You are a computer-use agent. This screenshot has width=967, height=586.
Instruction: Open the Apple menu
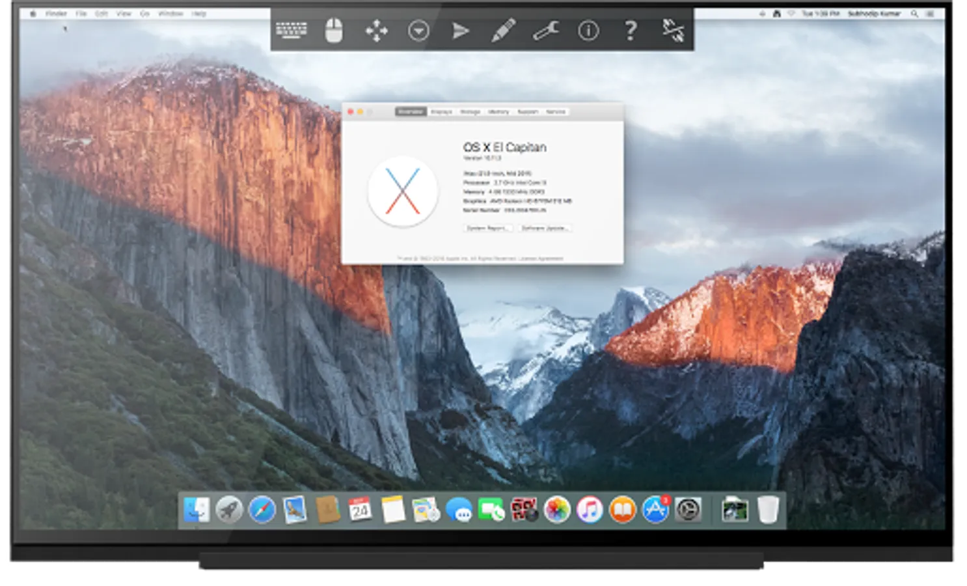pyautogui.click(x=33, y=13)
